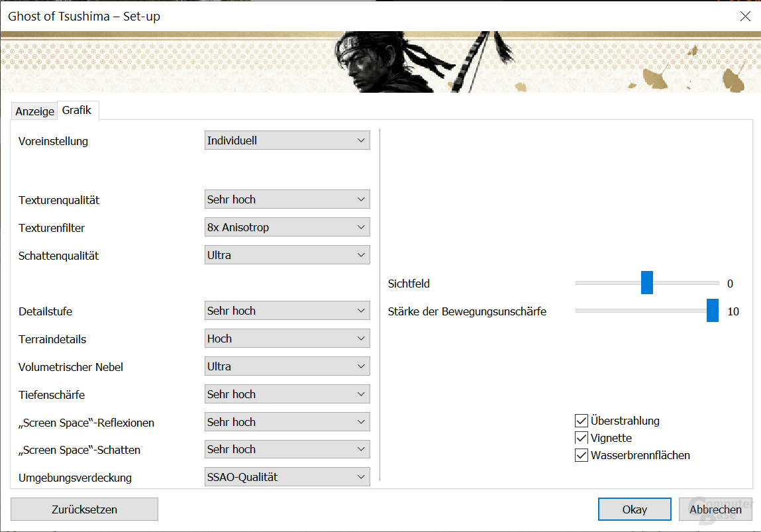Viewport: 761px width, 532px height.
Task: Click the Volumetrischer Nebel label
Action: click(x=71, y=367)
